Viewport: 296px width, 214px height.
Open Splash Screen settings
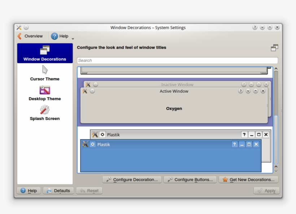[44, 113]
